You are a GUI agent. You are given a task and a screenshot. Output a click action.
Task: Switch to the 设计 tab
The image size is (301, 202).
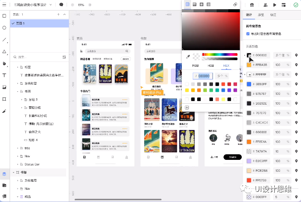tap(249, 15)
